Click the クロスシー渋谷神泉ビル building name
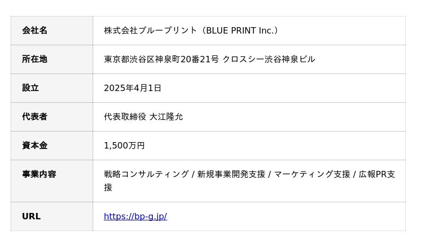The width and height of the screenshot is (426, 247). (269, 59)
